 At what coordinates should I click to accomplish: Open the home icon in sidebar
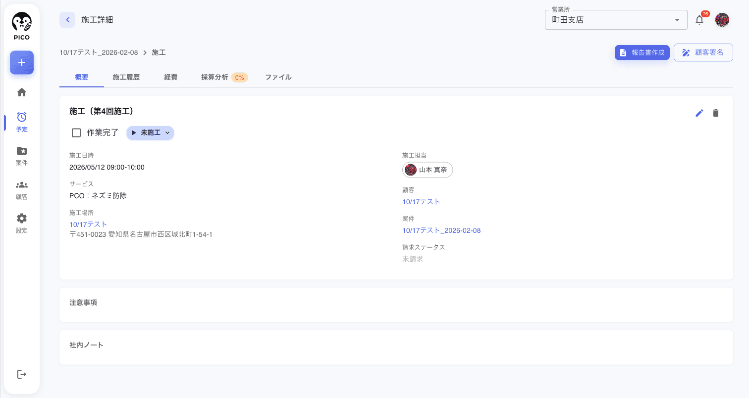click(22, 92)
